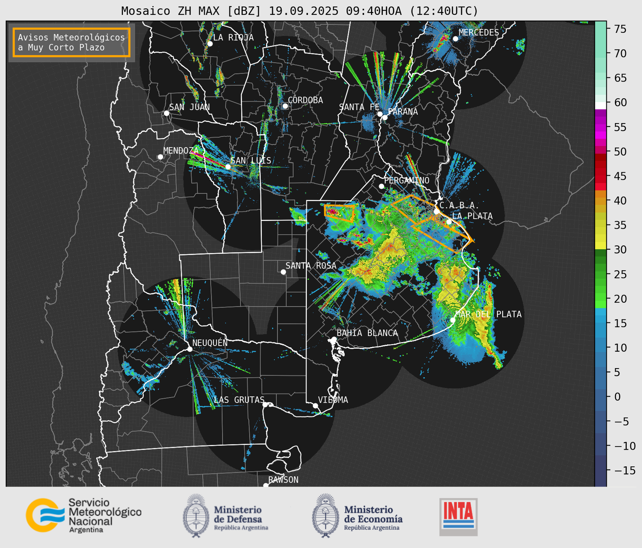Click the Pergamino city marker
The image size is (642, 548).
381,186
